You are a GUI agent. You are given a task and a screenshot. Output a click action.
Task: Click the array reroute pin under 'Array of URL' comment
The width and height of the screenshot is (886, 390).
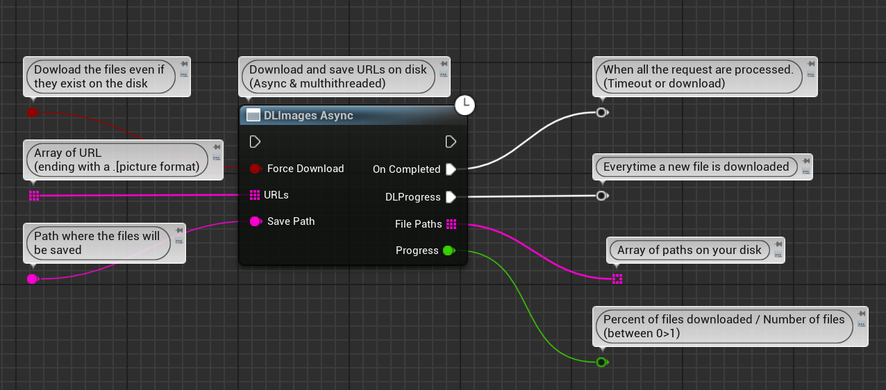pos(34,196)
